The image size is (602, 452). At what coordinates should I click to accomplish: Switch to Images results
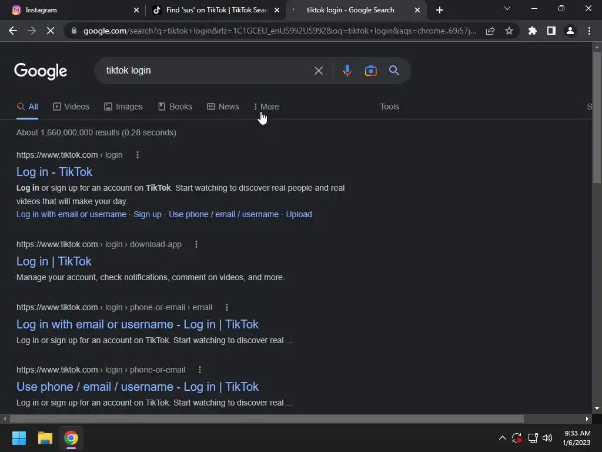tap(123, 107)
